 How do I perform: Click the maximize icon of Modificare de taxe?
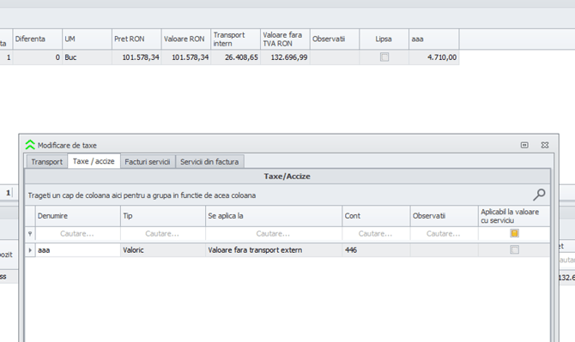coord(524,145)
